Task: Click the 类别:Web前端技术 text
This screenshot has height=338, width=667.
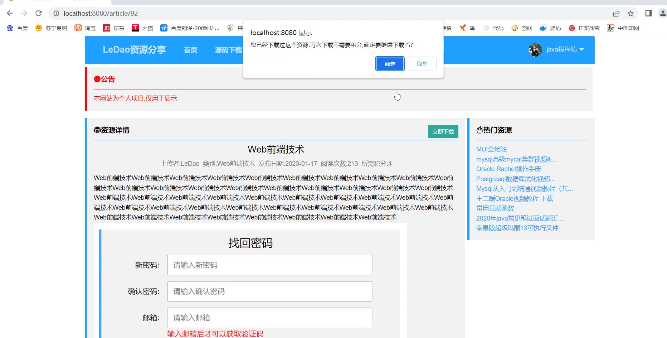Action: 229,164
